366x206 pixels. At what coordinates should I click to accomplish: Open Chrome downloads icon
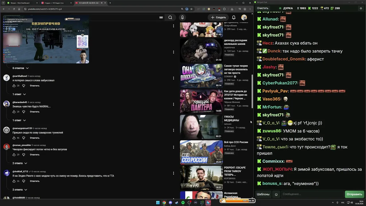232,9
